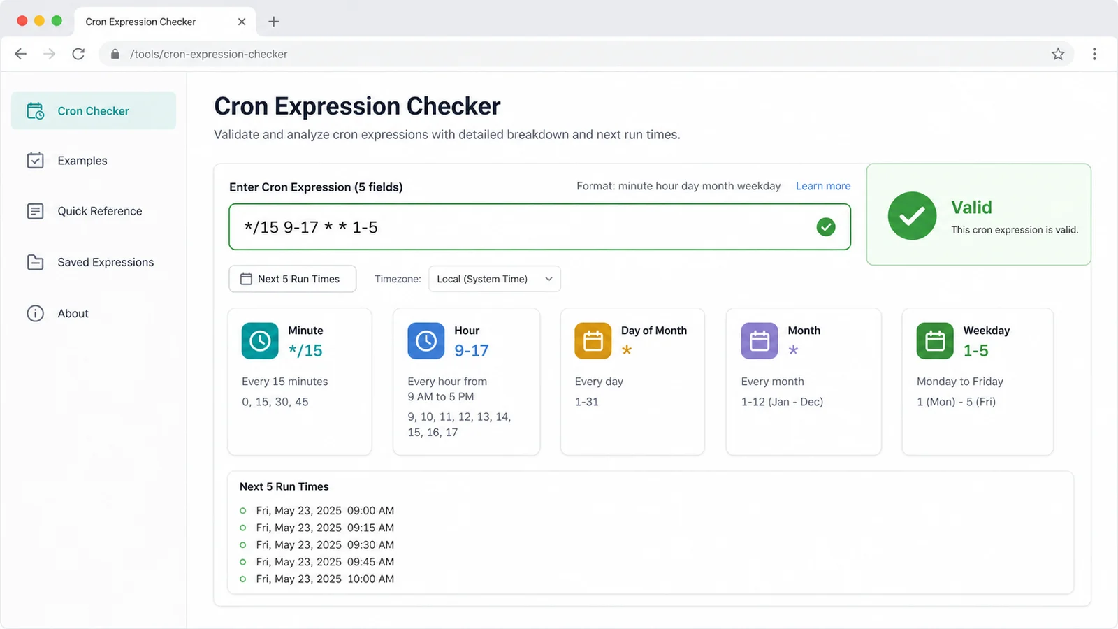Open the browser three-dot menu
1118x629 pixels.
(1094, 54)
